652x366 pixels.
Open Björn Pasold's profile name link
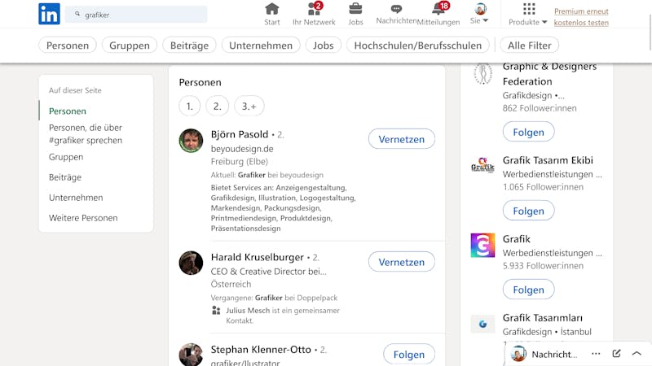(x=240, y=134)
